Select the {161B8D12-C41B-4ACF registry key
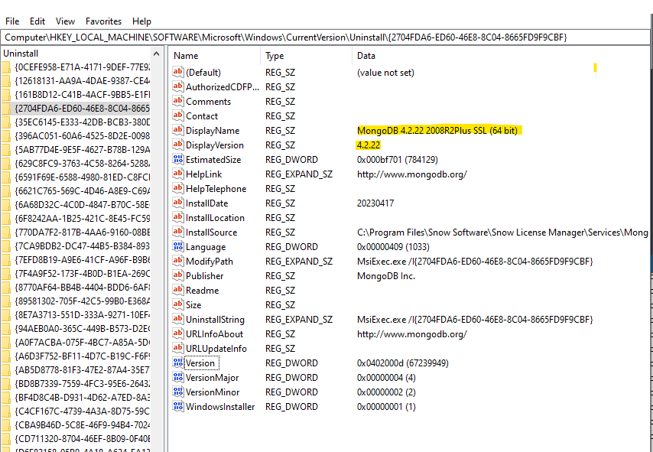This screenshot has width=653, height=452. (x=82, y=95)
